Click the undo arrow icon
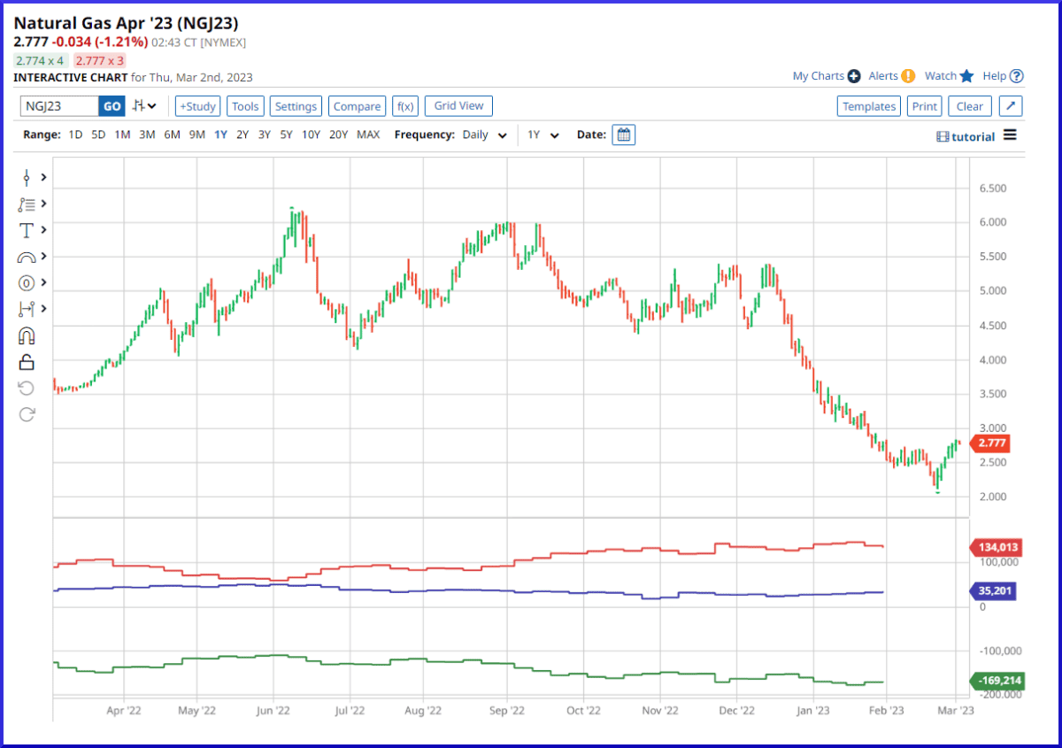The width and height of the screenshot is (1062, 748). click(27, 387)
